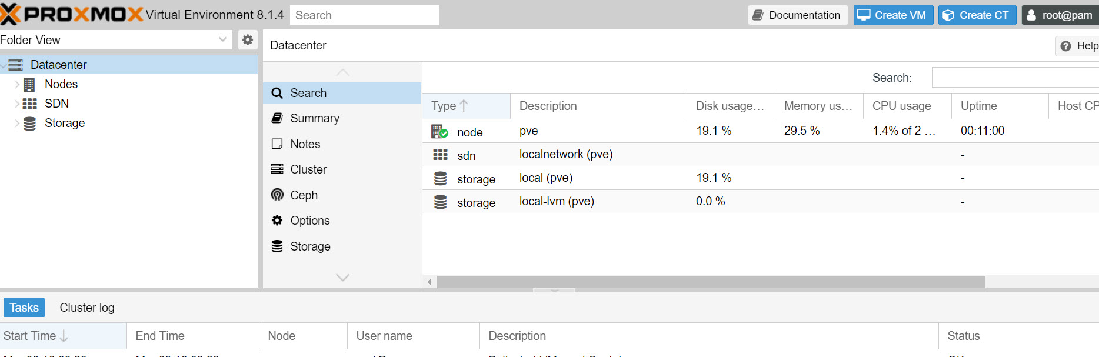Click the monitor icon on Create VM
Screen dimensions: 1099x357
[x=864, y=15]
